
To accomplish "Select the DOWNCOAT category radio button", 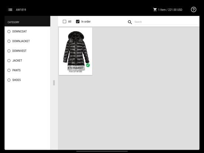I will [x=9, y=31].
